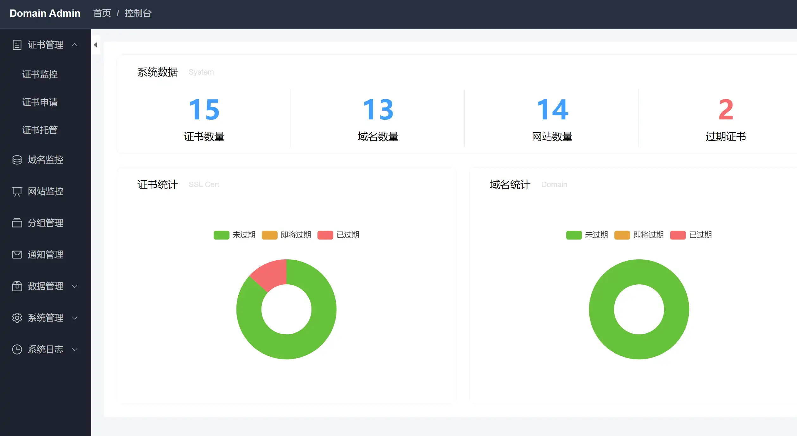
Task: Click the gray Domain subtitle
Action: pyautogui.click(x=554, y=185)
